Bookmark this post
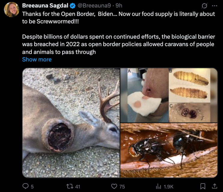 tap(203, 186)
